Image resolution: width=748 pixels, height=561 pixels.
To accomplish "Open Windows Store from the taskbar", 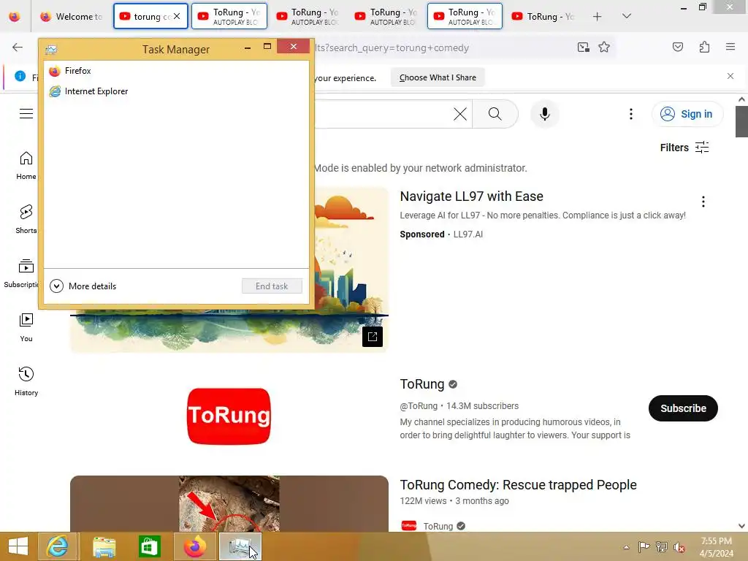I will [x=149, y=546].
